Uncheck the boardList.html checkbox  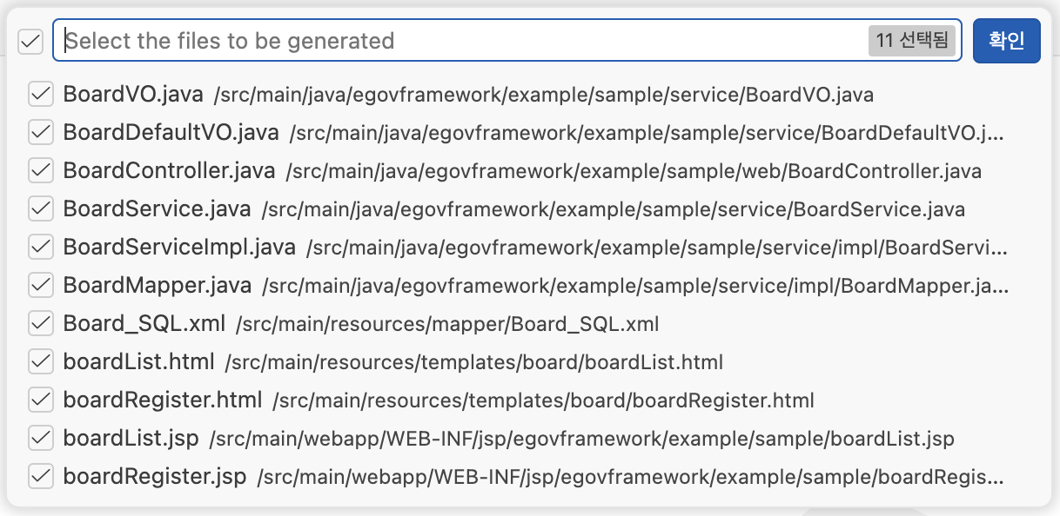point(41,361)
